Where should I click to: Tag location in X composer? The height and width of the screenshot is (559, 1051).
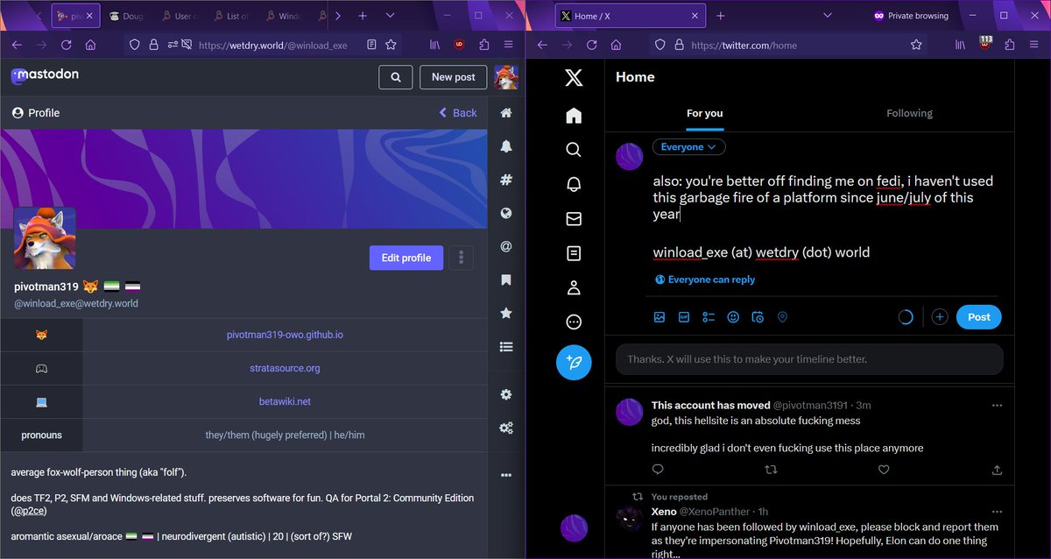tap(782, 317)
